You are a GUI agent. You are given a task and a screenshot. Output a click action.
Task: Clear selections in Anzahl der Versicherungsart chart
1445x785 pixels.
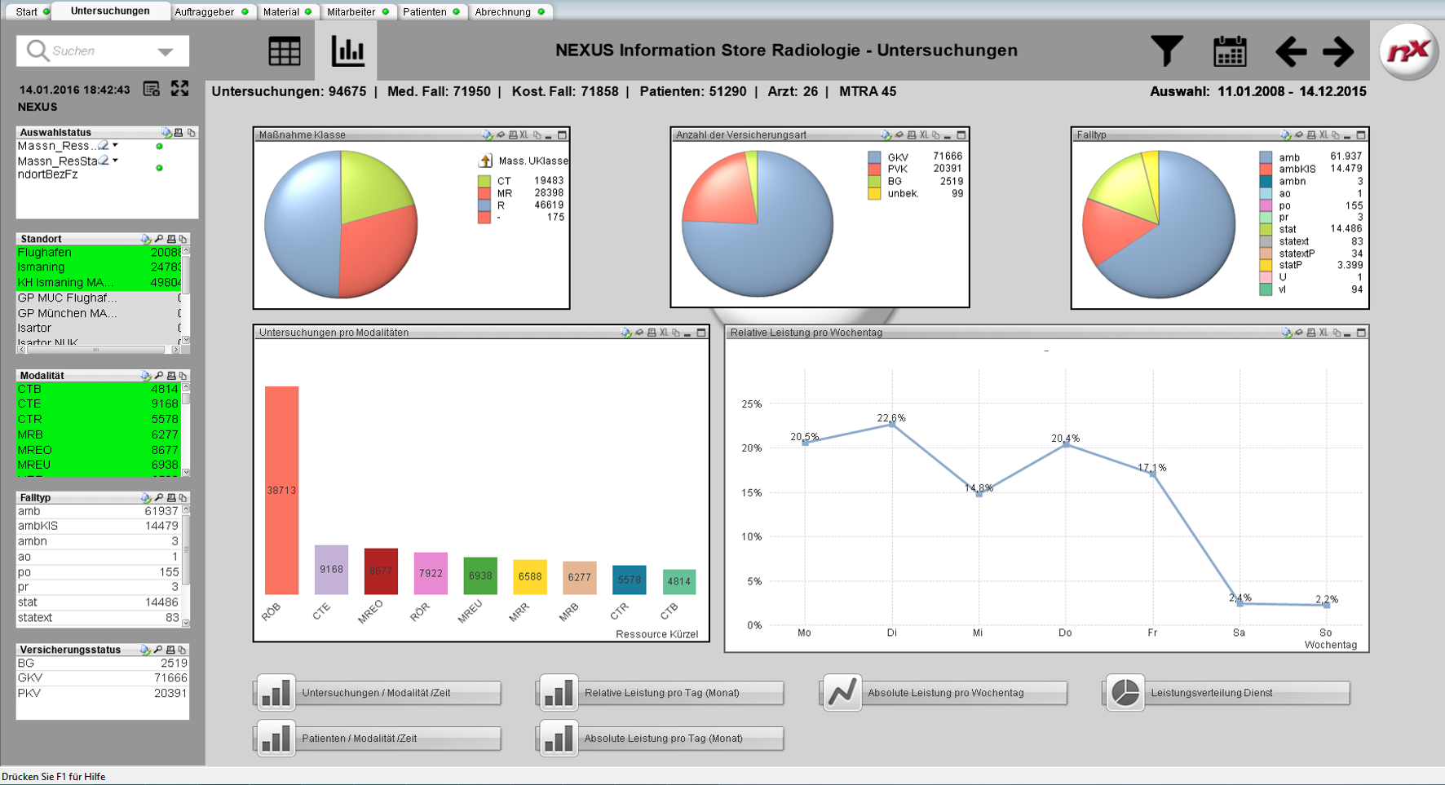(x=899, y=135)
